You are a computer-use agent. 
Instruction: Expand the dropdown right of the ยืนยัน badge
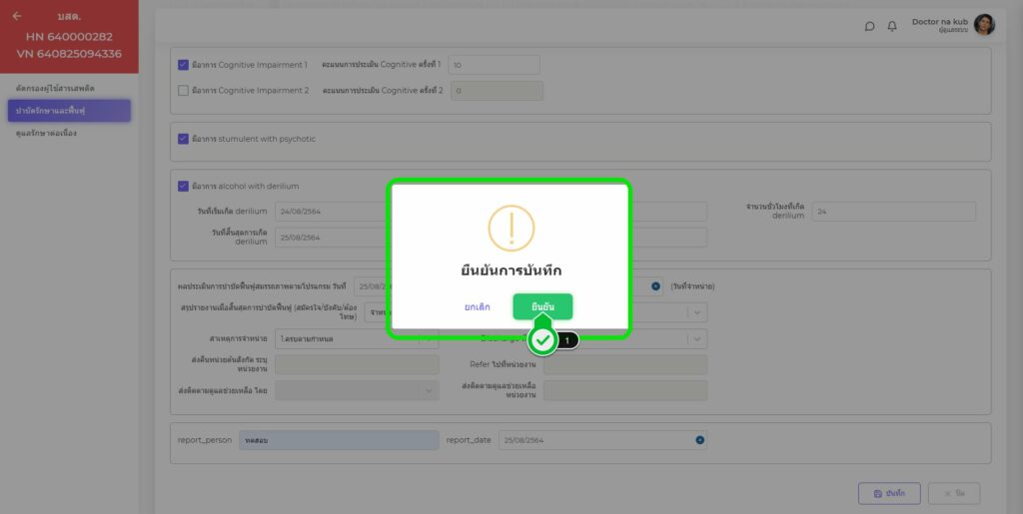point(696,338)
